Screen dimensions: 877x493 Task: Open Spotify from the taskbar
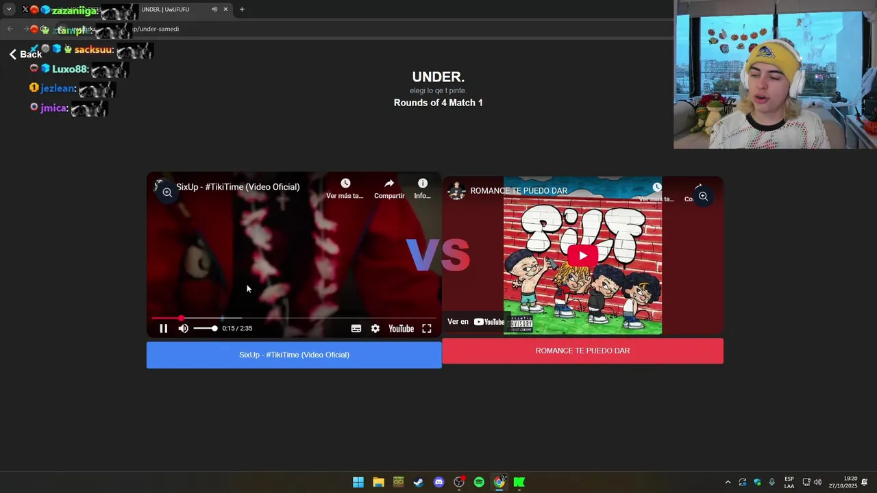[x=479, y=482]
